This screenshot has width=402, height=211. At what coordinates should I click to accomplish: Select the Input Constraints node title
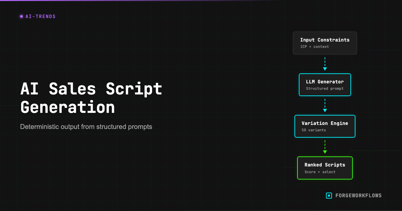(x=325, y=40)
